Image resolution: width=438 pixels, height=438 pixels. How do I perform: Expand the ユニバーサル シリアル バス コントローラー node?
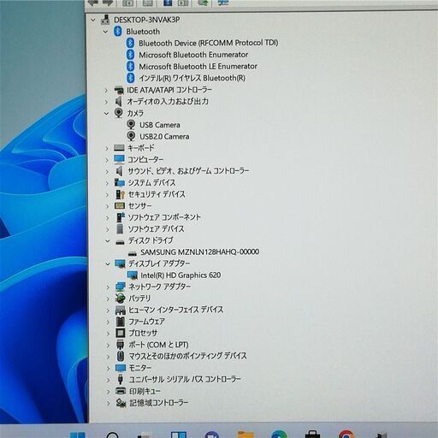click(109, 380)
